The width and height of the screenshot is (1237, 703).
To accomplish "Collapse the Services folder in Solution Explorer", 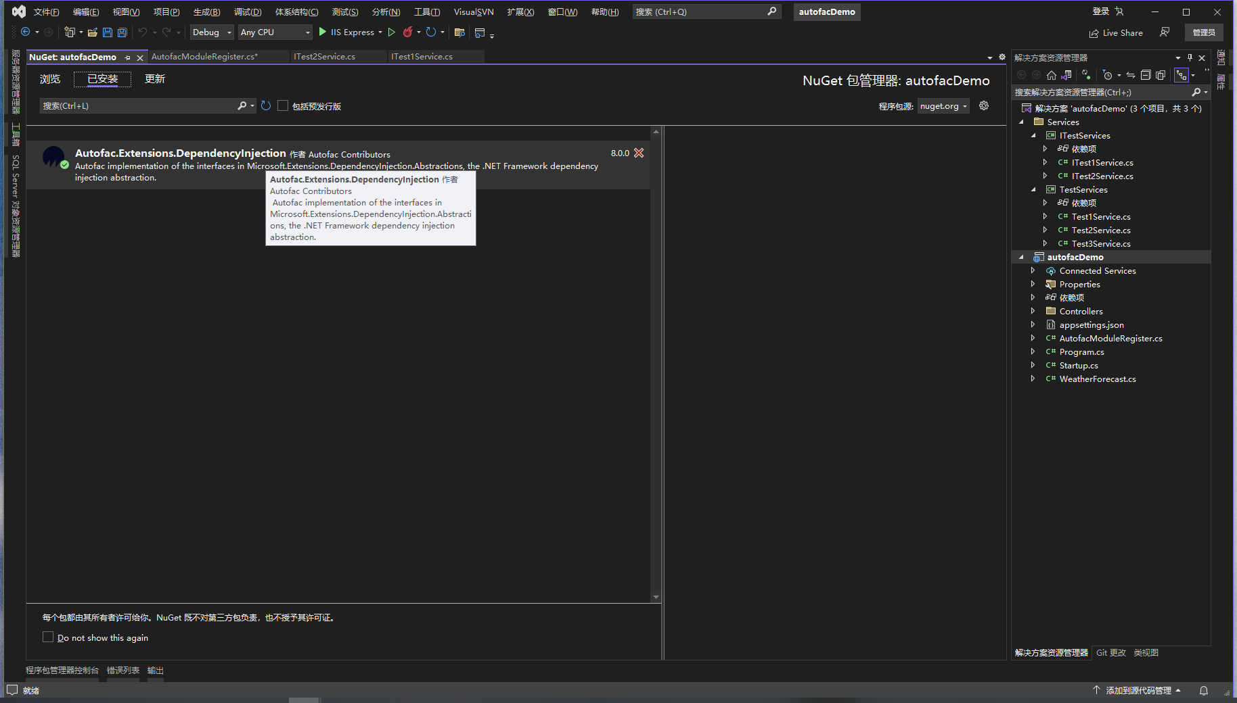I will point(1021,122).
